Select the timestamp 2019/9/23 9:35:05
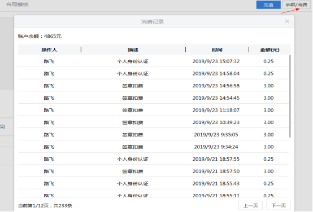This screenshot has width=313, height=212. (216, 135)
